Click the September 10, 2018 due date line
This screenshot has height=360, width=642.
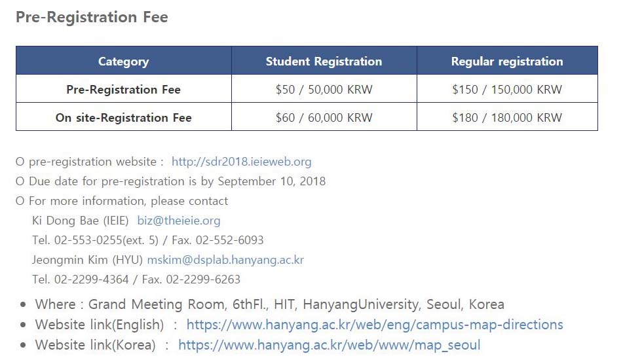(177, 181)
